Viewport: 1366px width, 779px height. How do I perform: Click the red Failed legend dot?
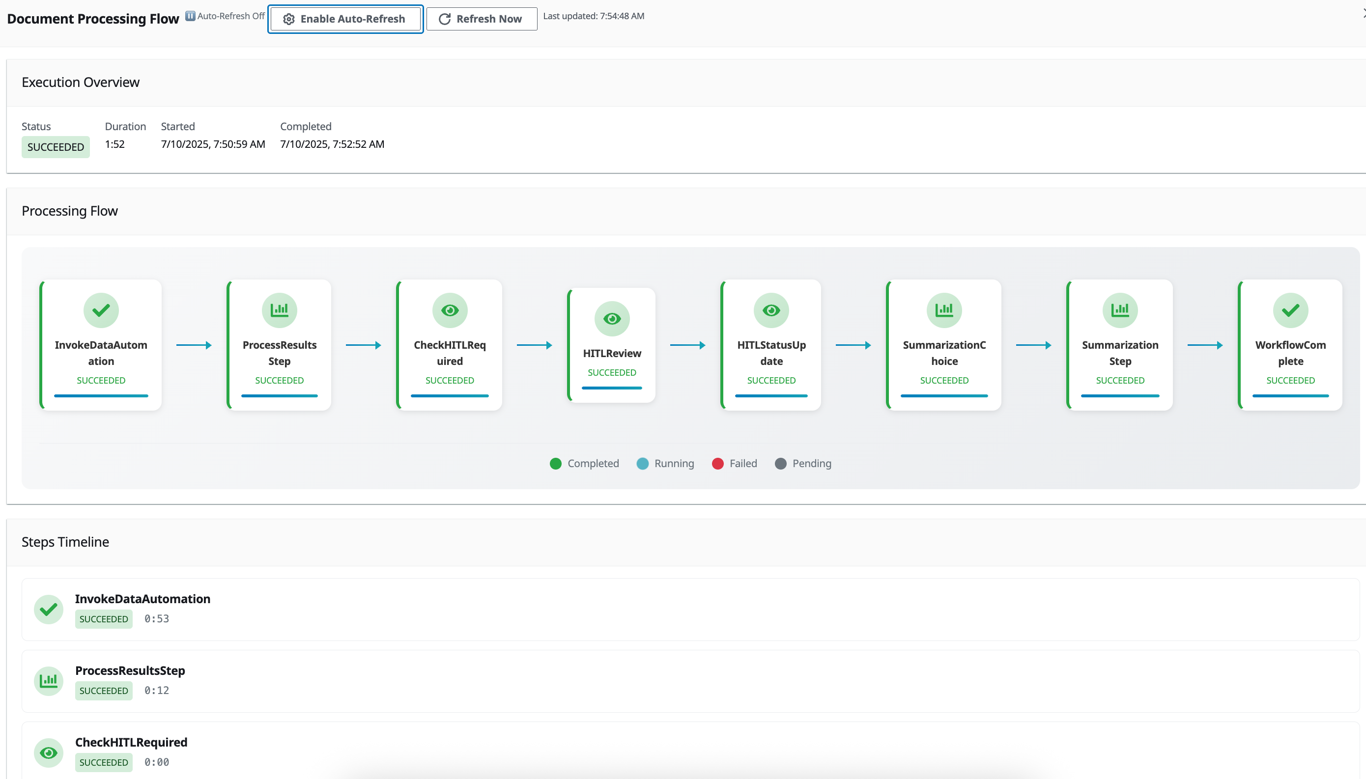pyautogui.click(x=717, y=463)
